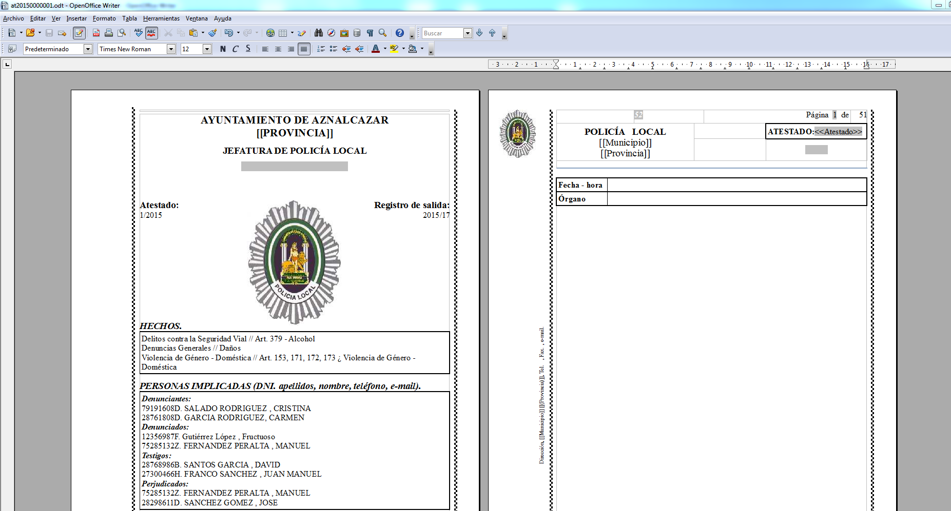Show nonprinting formatting marks
This screenshot has height=511, width=951.
(x=369, y=33)
